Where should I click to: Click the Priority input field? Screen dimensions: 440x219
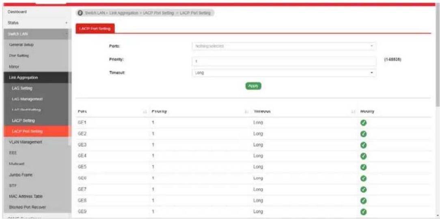coord(284,61)
